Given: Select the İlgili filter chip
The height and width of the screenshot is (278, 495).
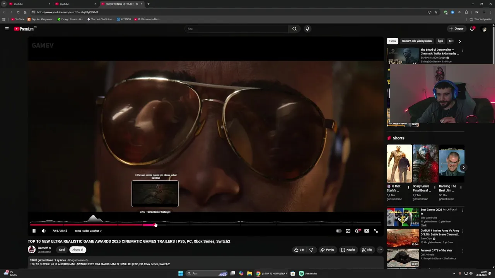Looking at the screenshot, I should [x=440, y=41].
